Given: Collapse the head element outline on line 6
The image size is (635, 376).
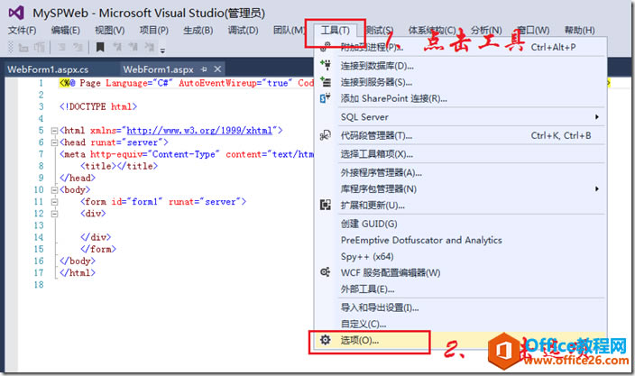Looking at the screenshot, I should (54, 142).
